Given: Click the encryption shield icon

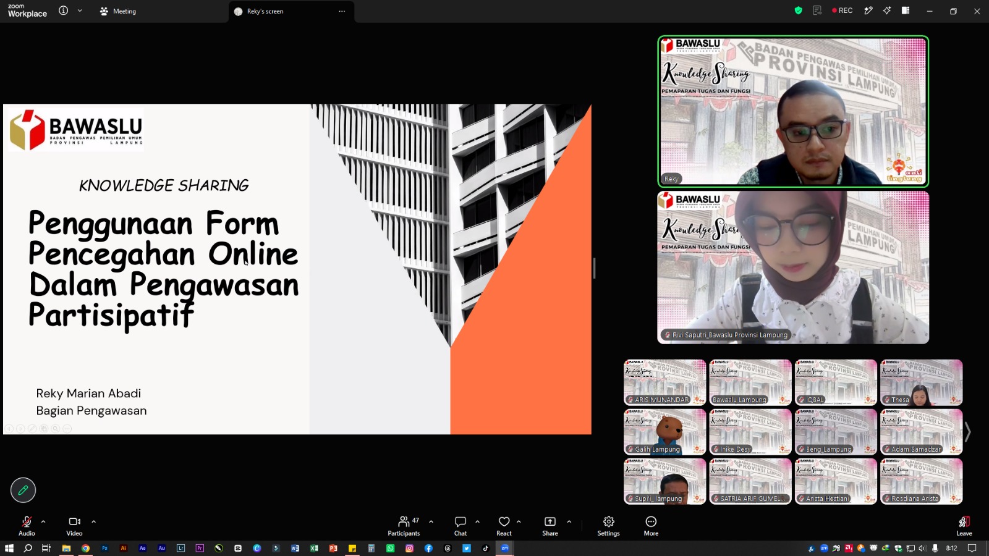Looking at the screenshot, I should pos(799,11).
